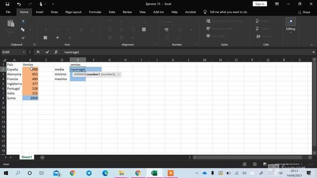Show hidden system tray icons

tap(197, 173)
